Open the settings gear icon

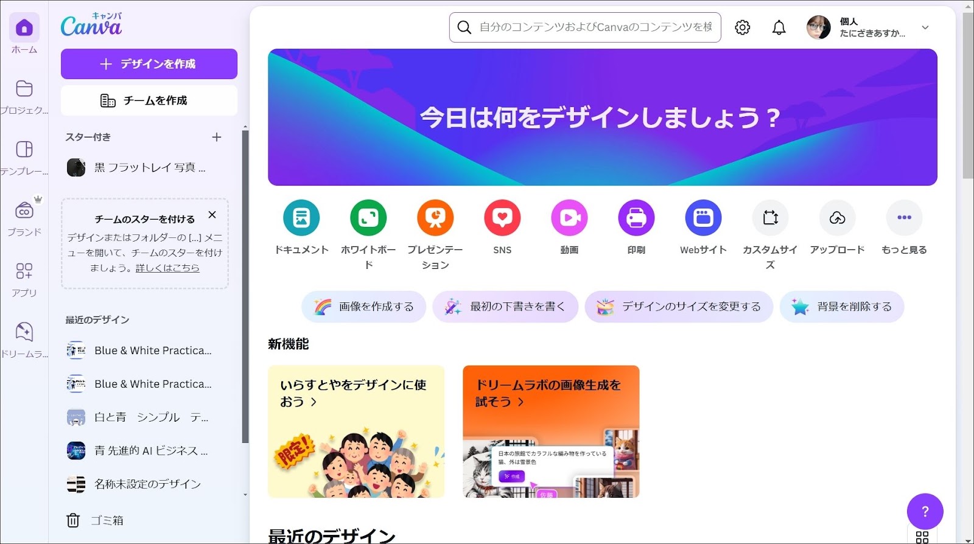(742, 27)
